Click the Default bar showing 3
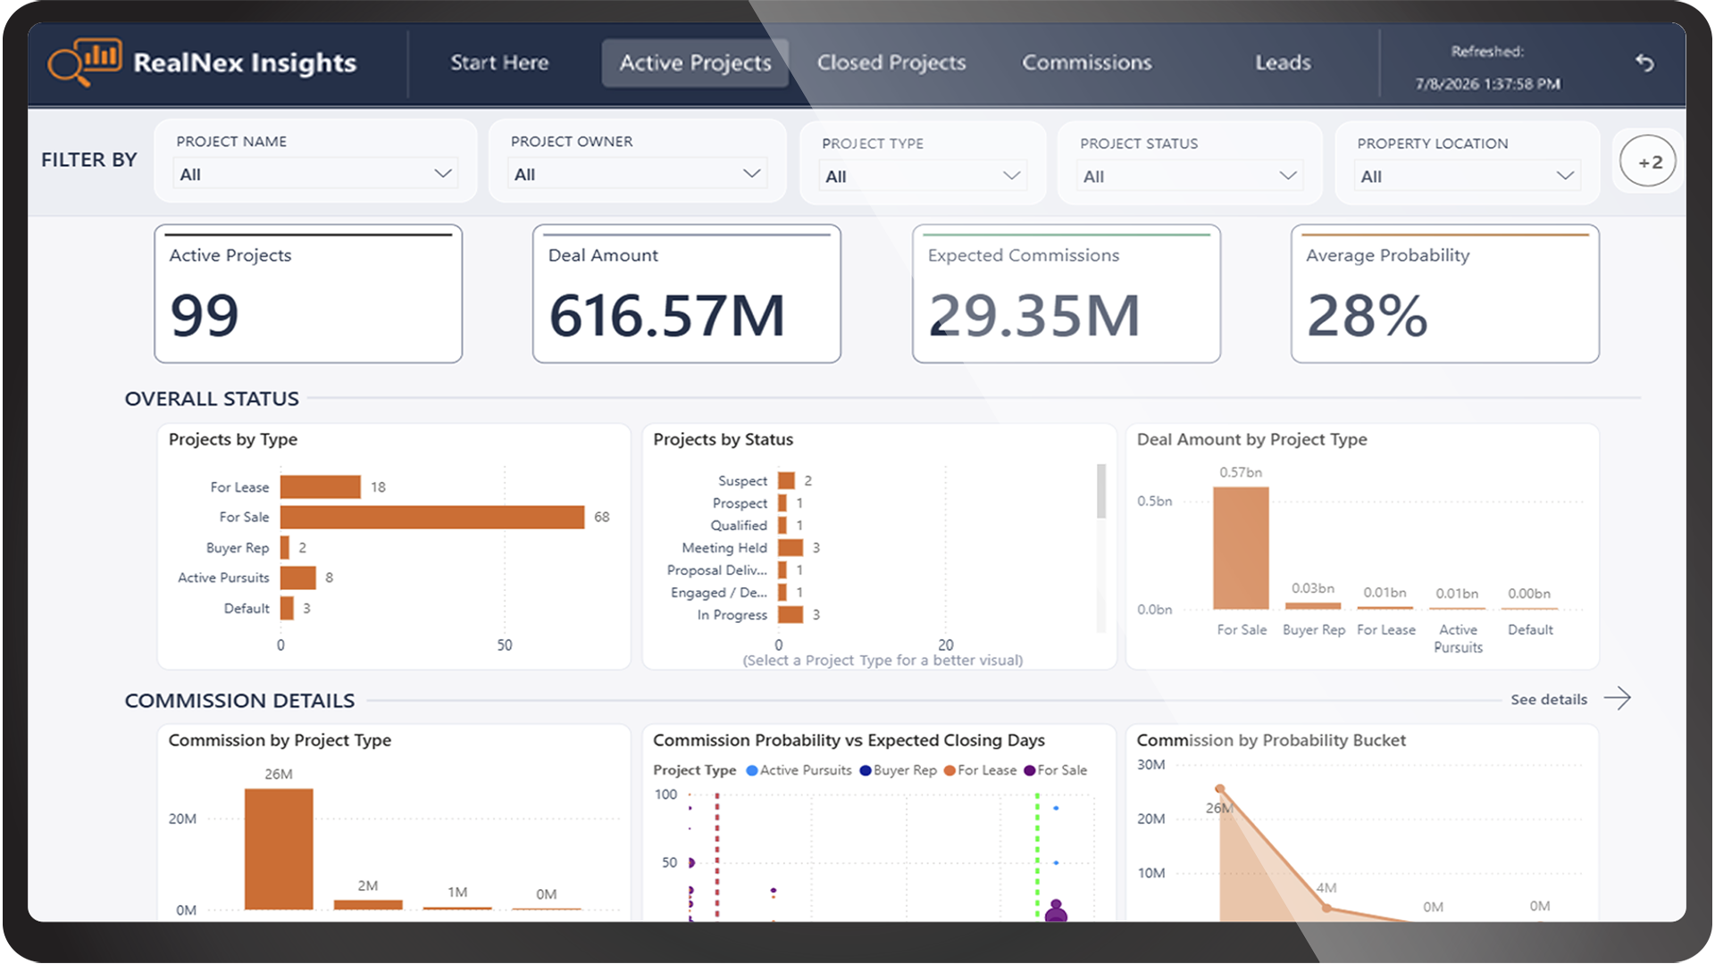The image size is (1715, 964). click(287, 608)
